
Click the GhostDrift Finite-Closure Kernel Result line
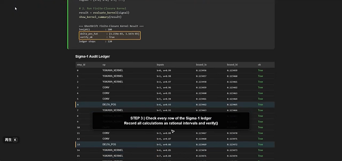click(111, 26)
